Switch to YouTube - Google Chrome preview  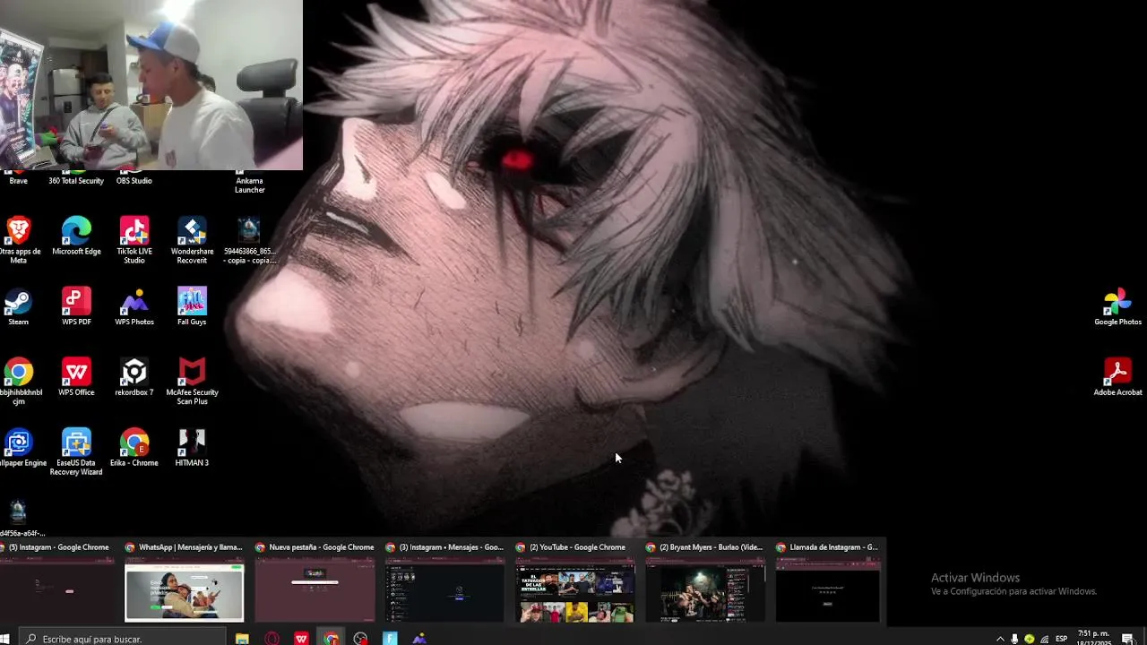[574, 581]
